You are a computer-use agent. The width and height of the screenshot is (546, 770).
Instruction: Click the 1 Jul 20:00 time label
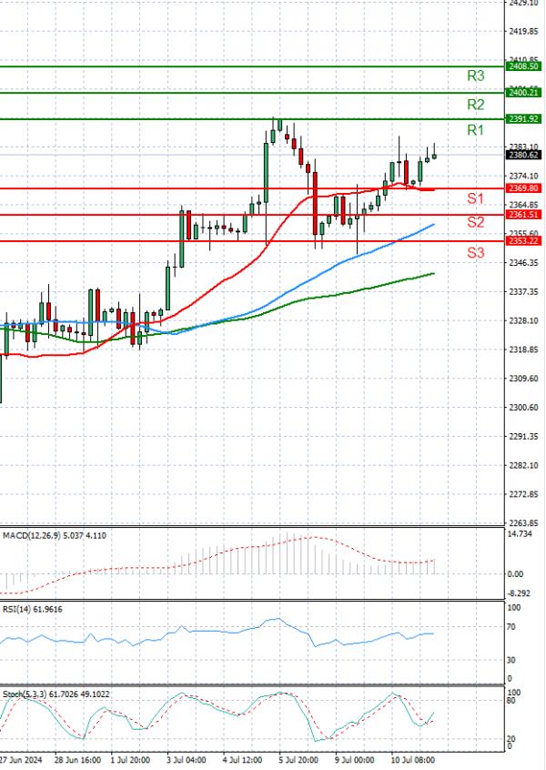tap(130, 760)
